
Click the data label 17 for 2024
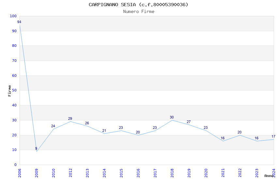(x=273, y=136)
